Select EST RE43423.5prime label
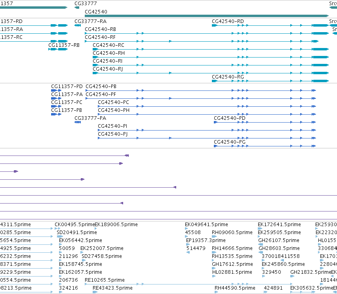 tap(112, 288)
